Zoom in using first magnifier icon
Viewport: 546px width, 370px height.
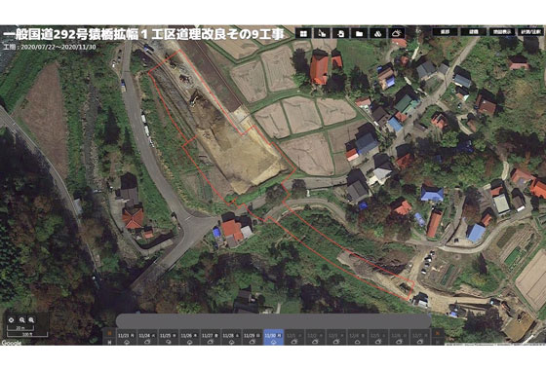click(x=21, y=320)
